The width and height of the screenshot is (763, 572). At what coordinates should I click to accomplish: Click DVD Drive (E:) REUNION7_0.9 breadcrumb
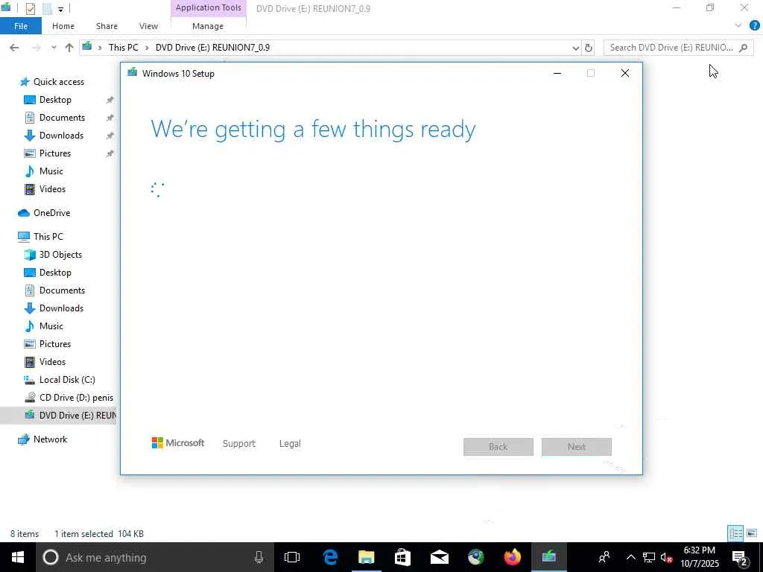coord(212,48)
